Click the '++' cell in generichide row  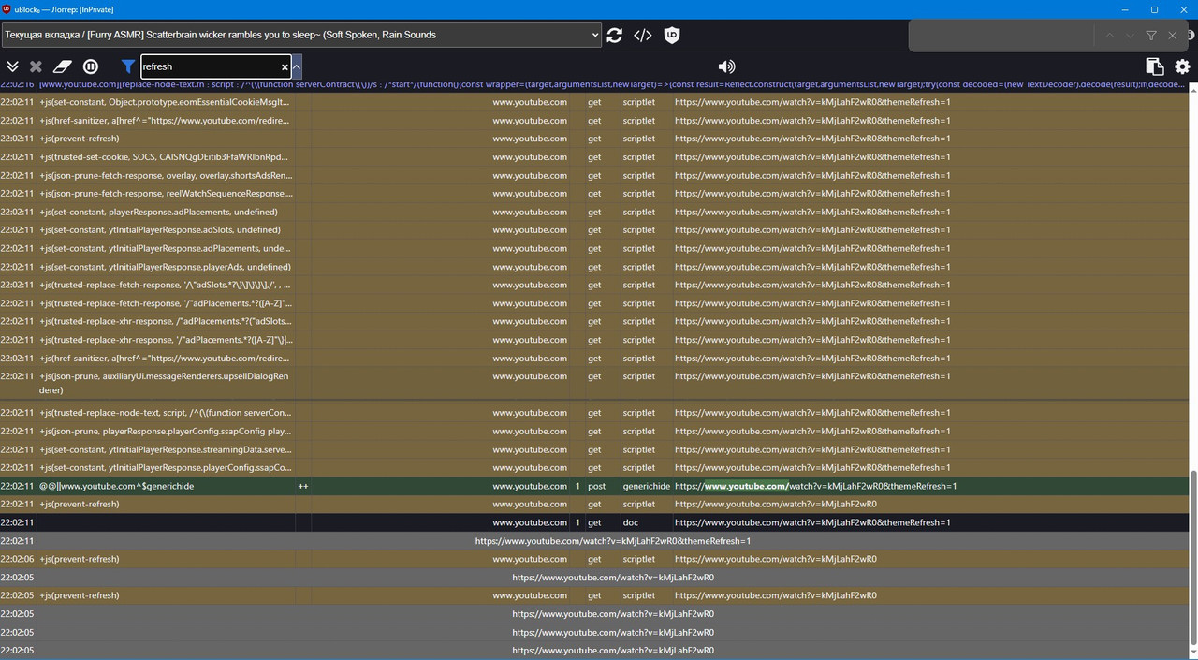click(x=303, y=486)
